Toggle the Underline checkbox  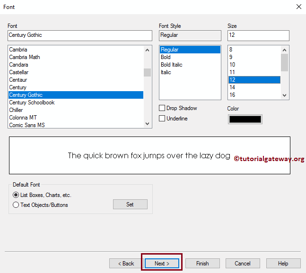pos(162,118)
